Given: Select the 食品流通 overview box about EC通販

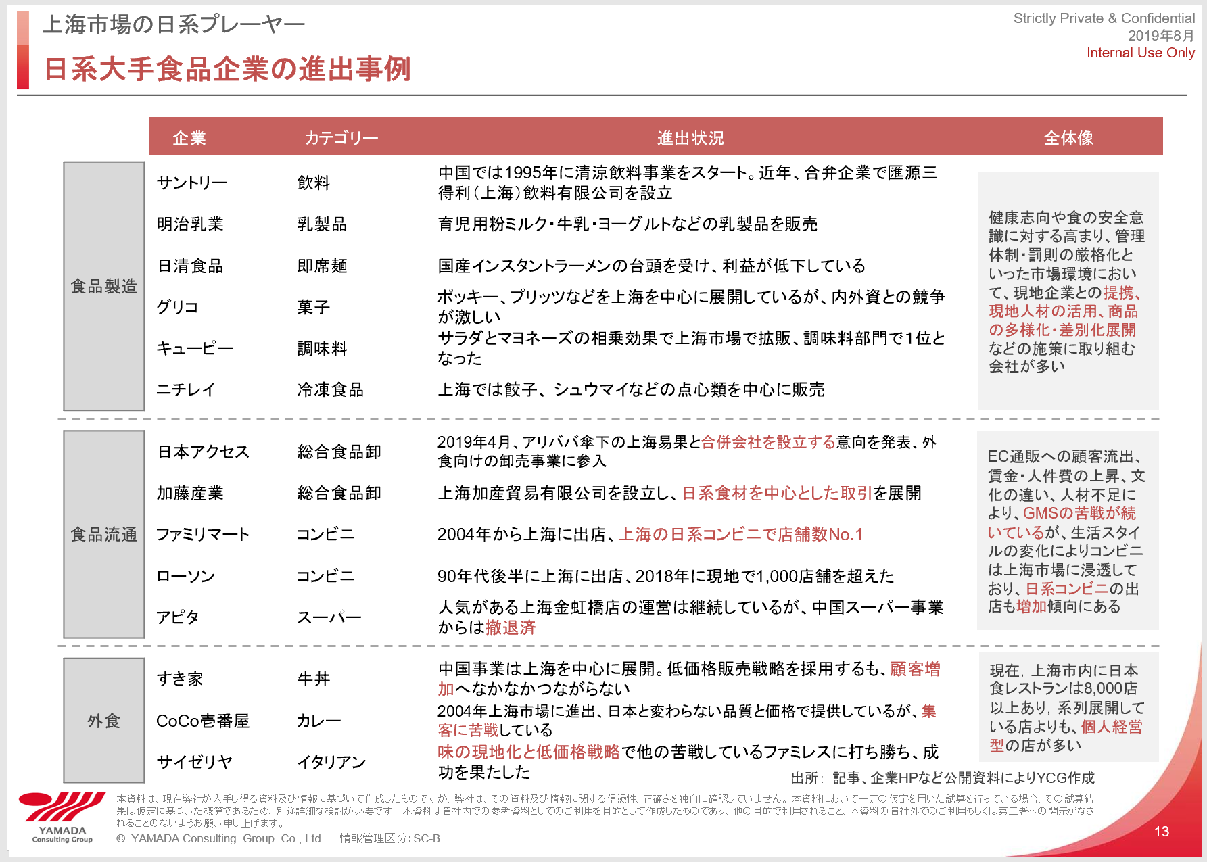Looking at the screenshot, I should pyautogui.click(x=1068, y=531).
